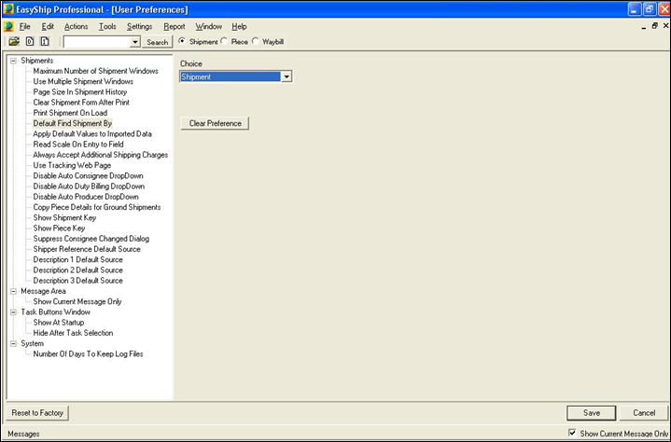Click the open folder toolbar icon
671x442 pixels.
click(14, 41)
